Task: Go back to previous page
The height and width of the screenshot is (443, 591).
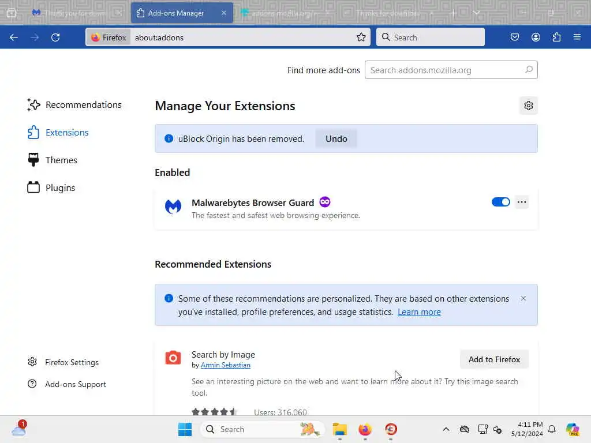Action: click(x=14, y=37)
